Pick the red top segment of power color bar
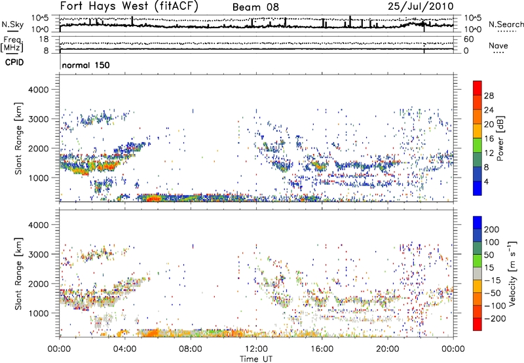524x363 pixels. (477, 88)
